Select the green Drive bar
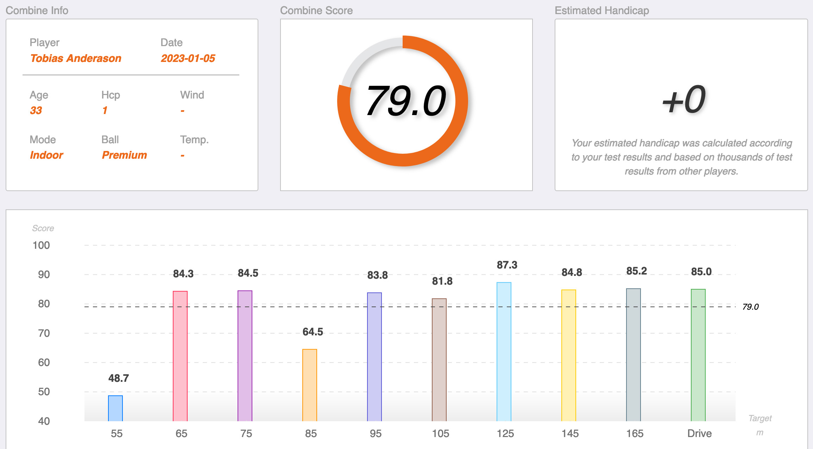The image size is (813, 449). 698,355
